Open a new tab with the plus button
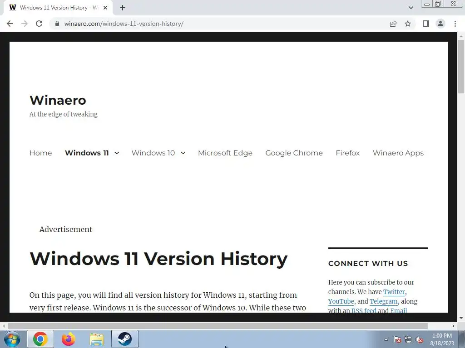The width and height of the screenshot is (465, 348). [123, 8]
